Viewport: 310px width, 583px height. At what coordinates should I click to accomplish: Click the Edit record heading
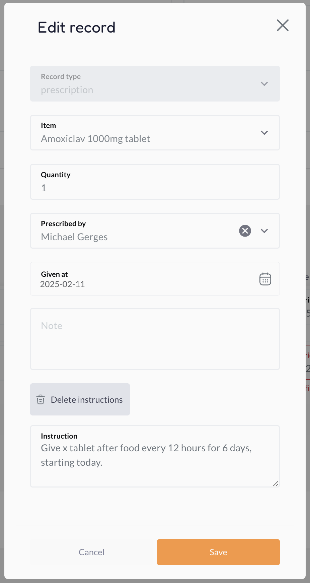(x=76, y=27)
